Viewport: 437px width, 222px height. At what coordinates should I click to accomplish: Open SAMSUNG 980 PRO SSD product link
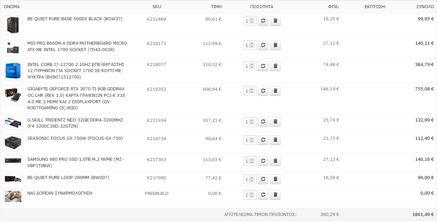click(75, 163)
